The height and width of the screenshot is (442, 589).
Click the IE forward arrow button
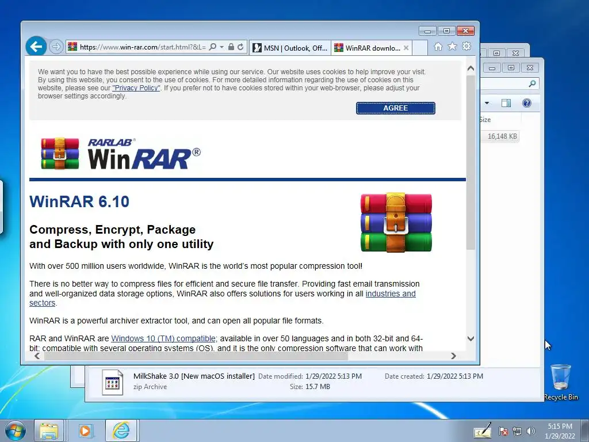(x=56, y=47)
